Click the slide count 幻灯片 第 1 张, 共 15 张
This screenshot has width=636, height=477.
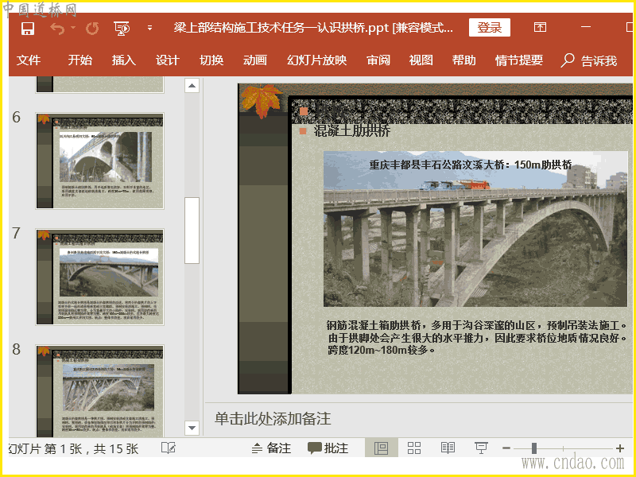73,448
